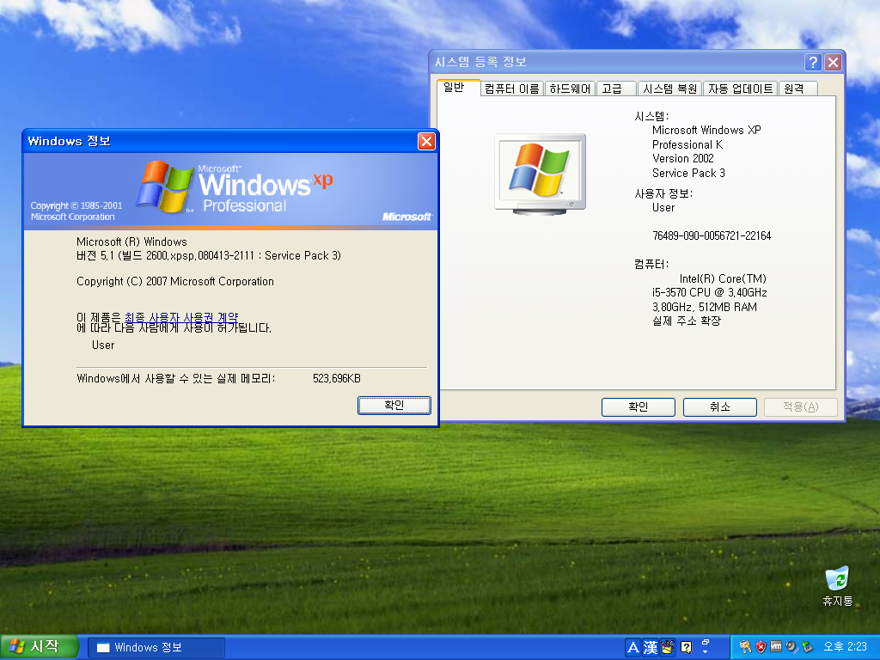Image resolution: width=880 pixels, height=660 pixels.
Task: Click the 확인 button in Windows 정보 dialog
Action: [x=394, y=406]
